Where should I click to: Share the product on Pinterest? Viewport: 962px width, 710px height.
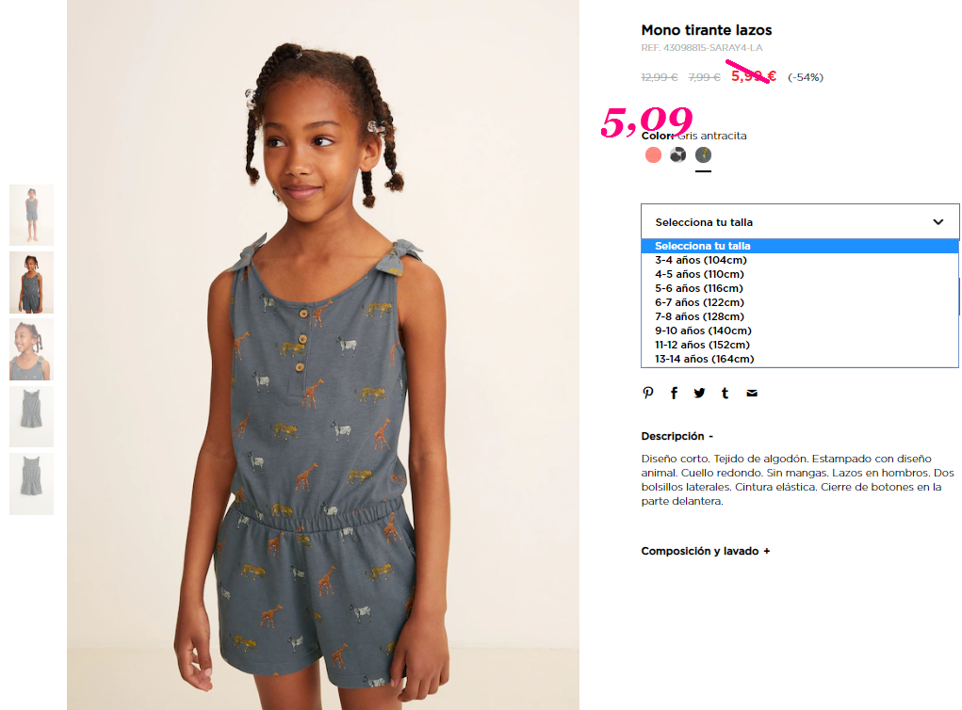pos(648,393)
